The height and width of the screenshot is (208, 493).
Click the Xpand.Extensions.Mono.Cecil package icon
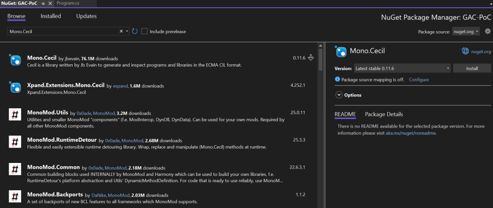pyautogui.click(x=15, y=87)
